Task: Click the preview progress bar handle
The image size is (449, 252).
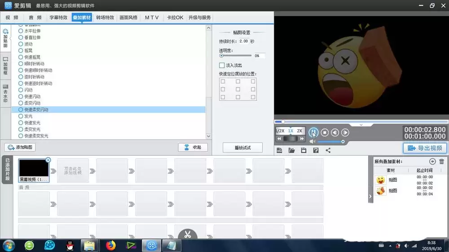Action: click(282, 122)
